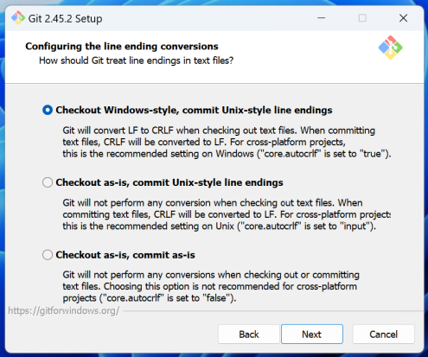Click the 'Checkout Windows-style, commit Unix-style line endings' label
Screen dimensions: 428x357
click(x=194, y=110)
